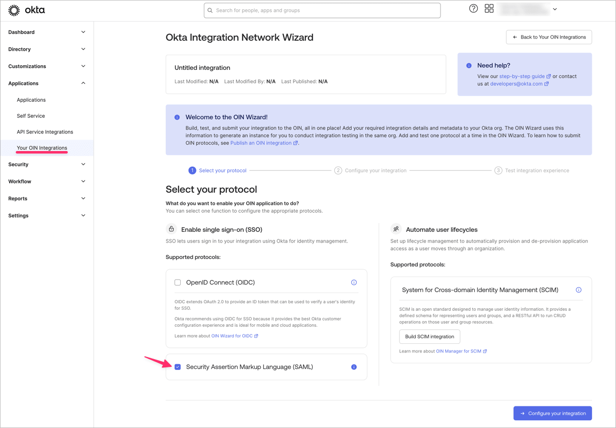This screenshot has height=428, width=616.
Task: Click step 1 circle Select your protocol
Action: point(192,170)
